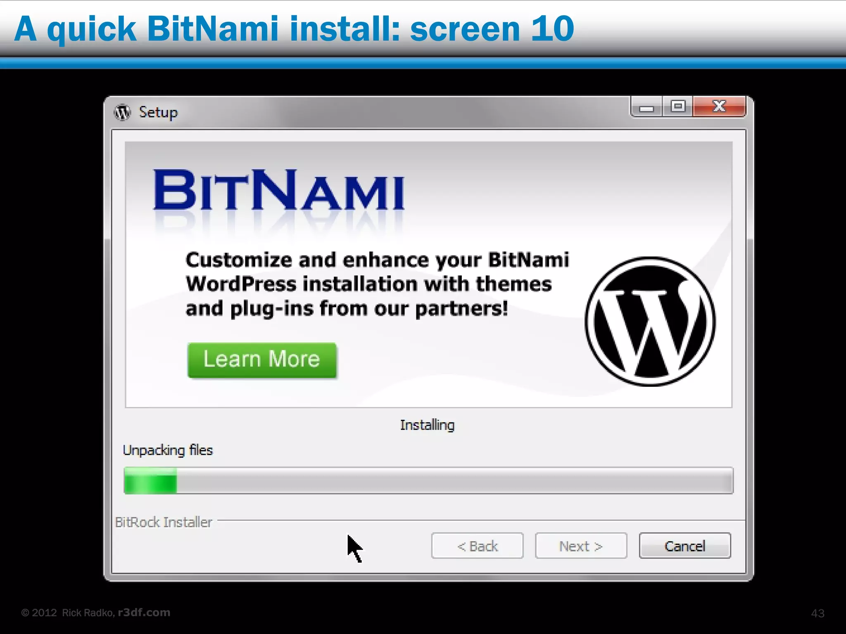Click the 'Customize and enhance' promo text
This screenshot has height=634, width=846.
(377, 284)
